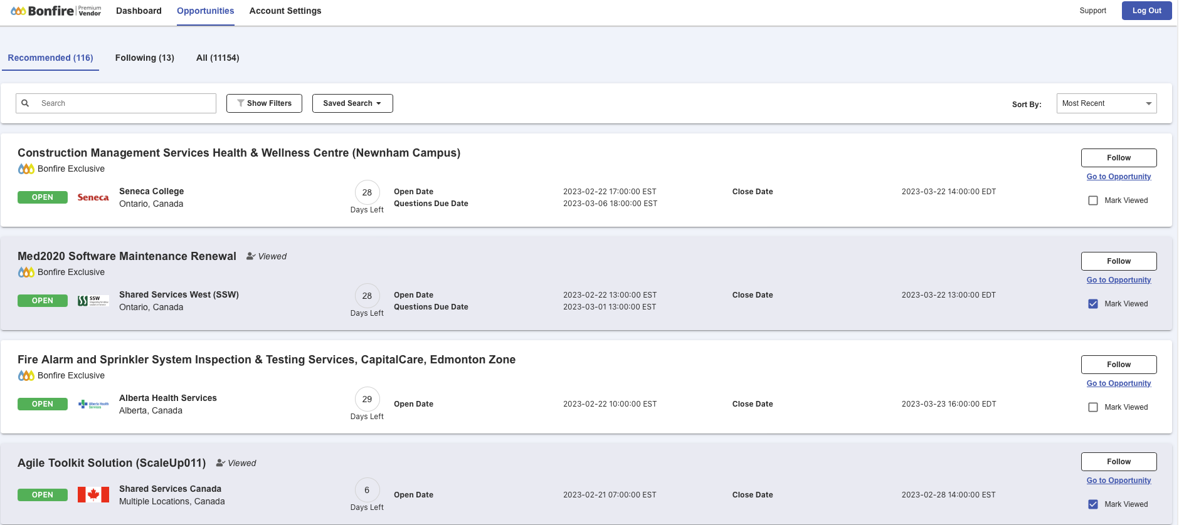The image size is (1179, 525).
Task: Open Med2020 Software Maintenance Renewal title
Action: pos(127,256)
